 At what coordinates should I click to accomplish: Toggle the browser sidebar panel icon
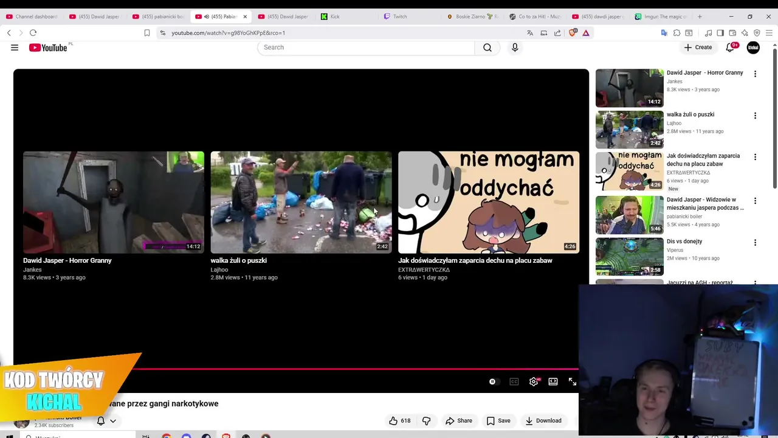click(720, 33)
